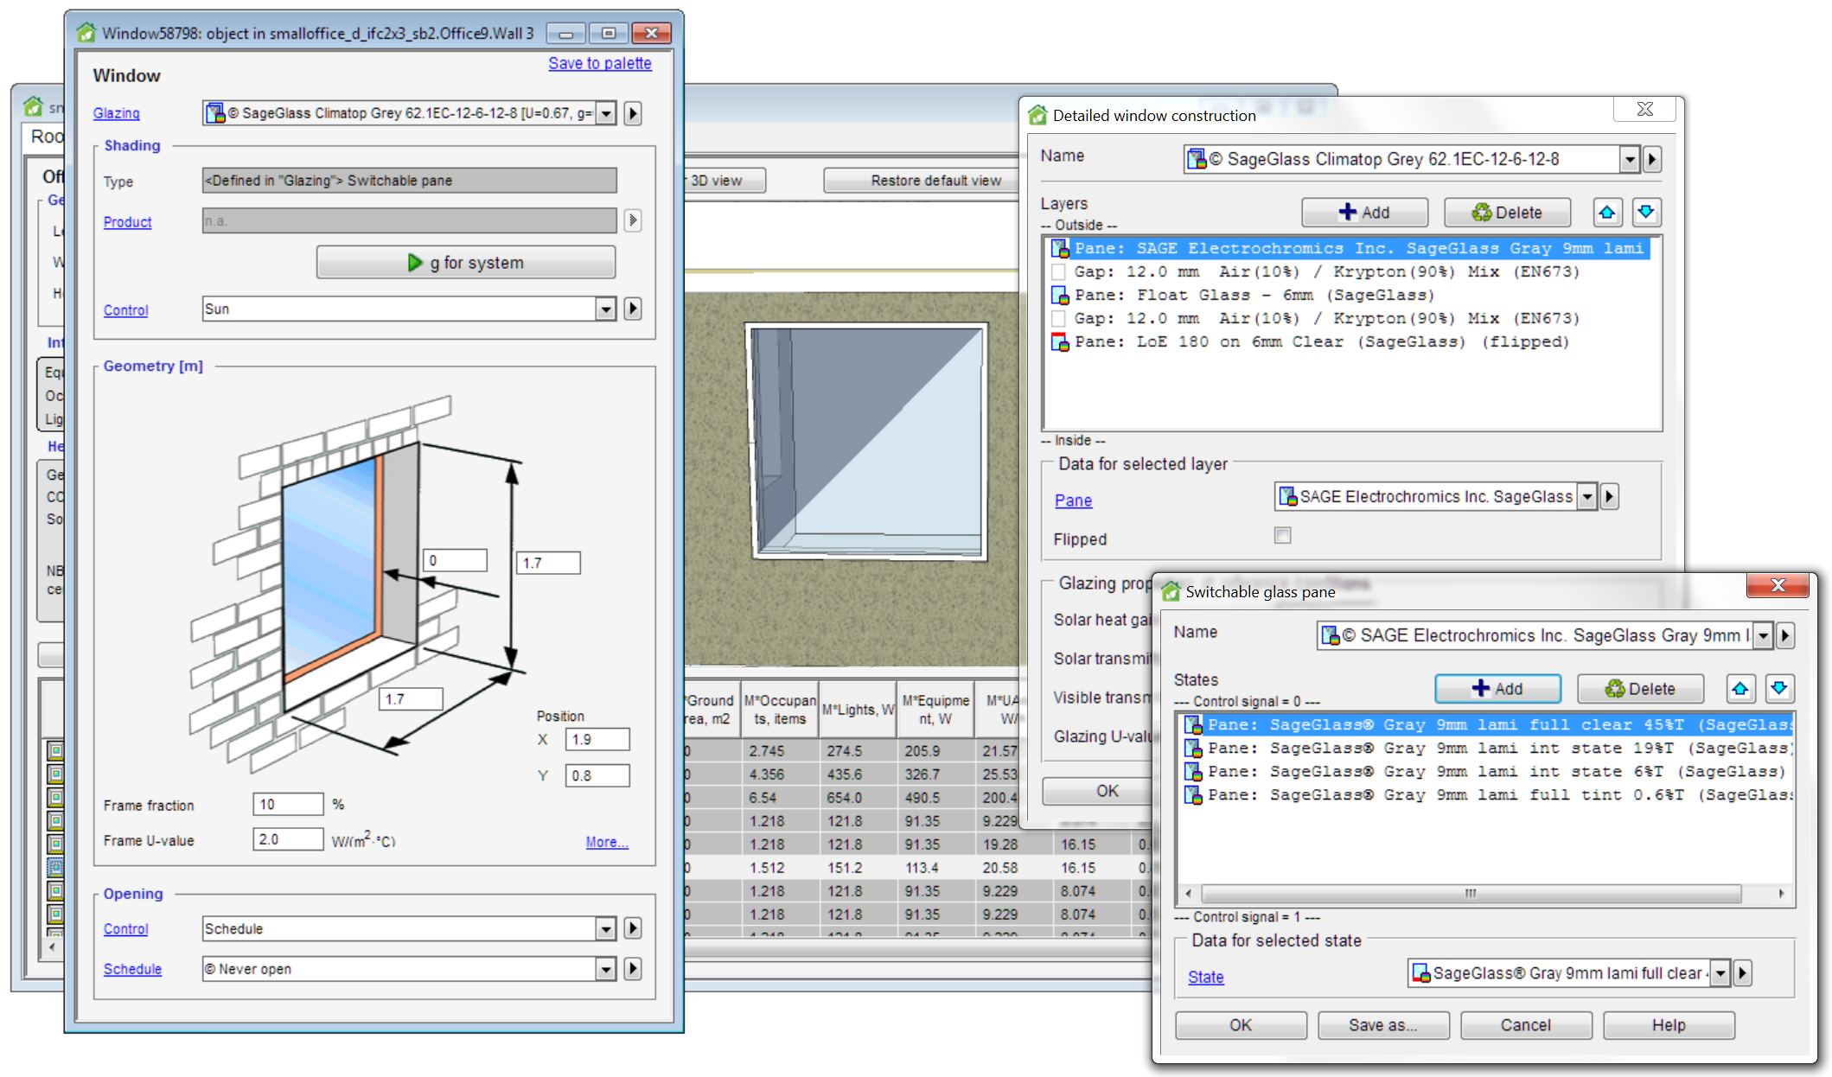Click move state down arrow in States
Viewport: 1832px width, 1077px height.
[x=1778, y=689]
